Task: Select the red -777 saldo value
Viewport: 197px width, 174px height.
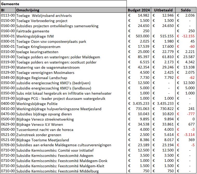Action: 191,114
